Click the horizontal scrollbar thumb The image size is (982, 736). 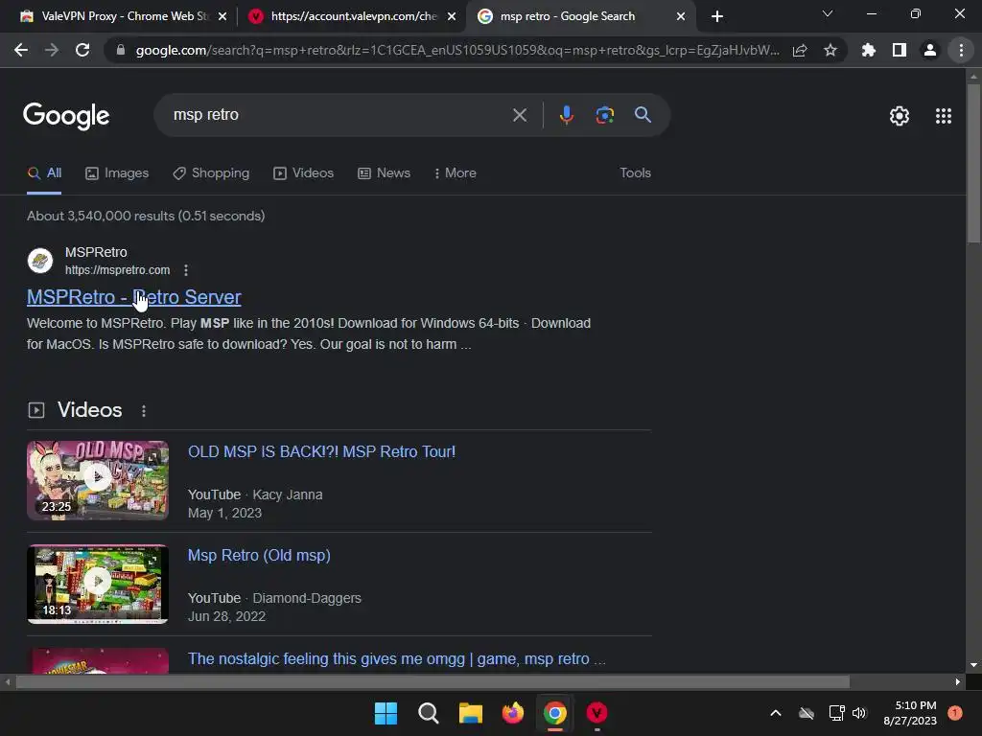pos(433,682)
